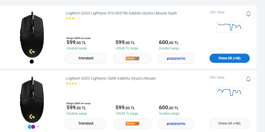The height and width of the screenshot is (132, 265).
Task: Open the Trendyol offer for G203 Siyah mouse
Action: pos(86,58)
